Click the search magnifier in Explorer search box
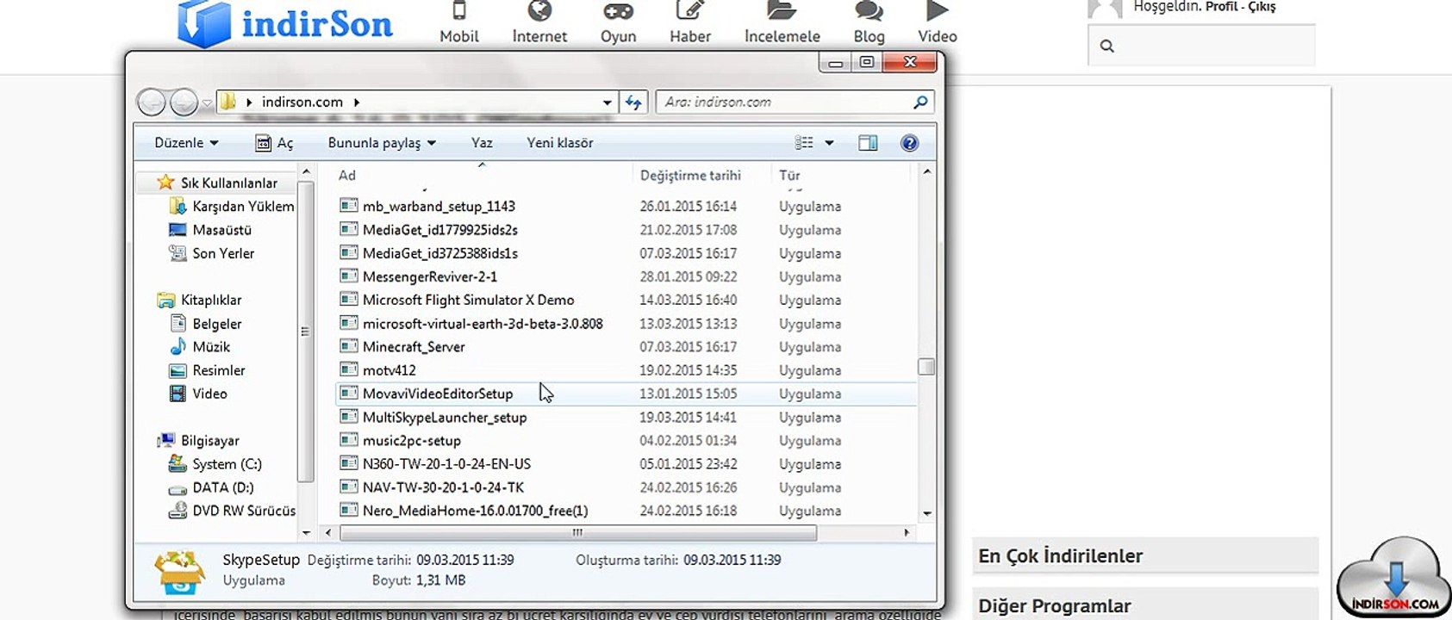1452x620 pixels. point(920,102)
